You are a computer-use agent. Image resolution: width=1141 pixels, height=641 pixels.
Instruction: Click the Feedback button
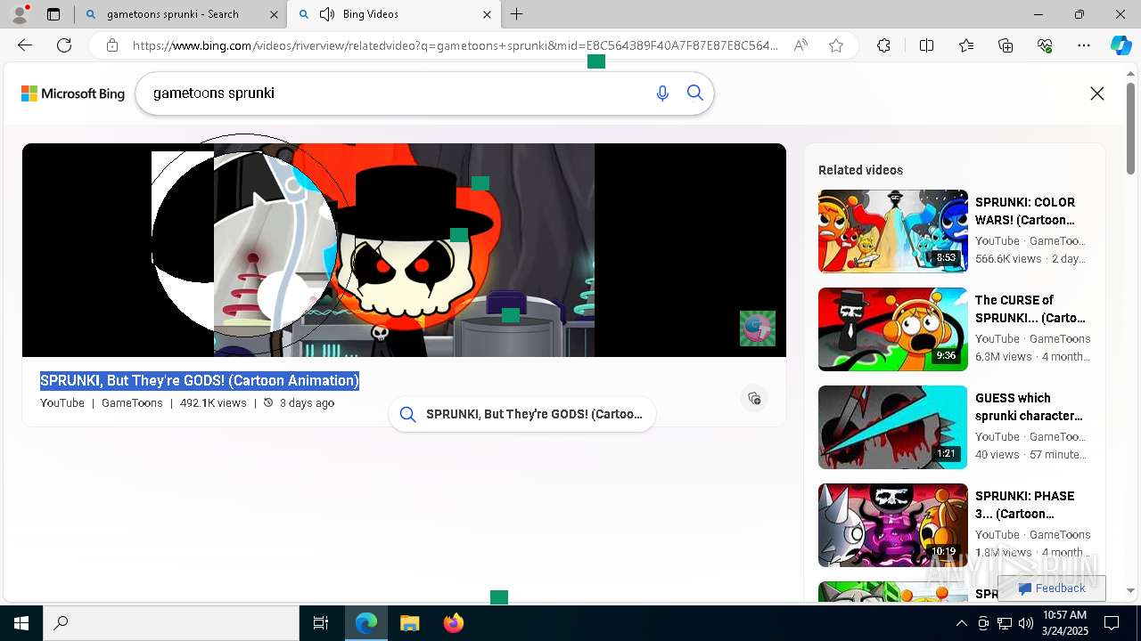pos(1052,588)
